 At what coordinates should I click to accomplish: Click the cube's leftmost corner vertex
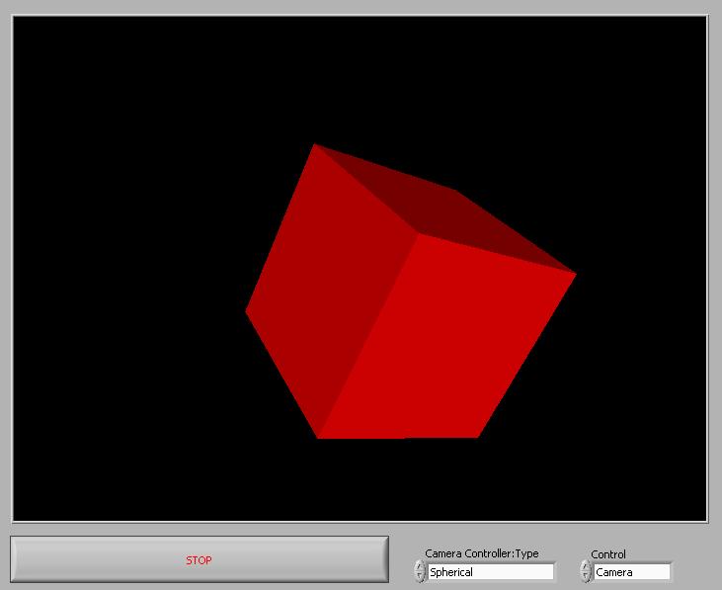point(247,311)
